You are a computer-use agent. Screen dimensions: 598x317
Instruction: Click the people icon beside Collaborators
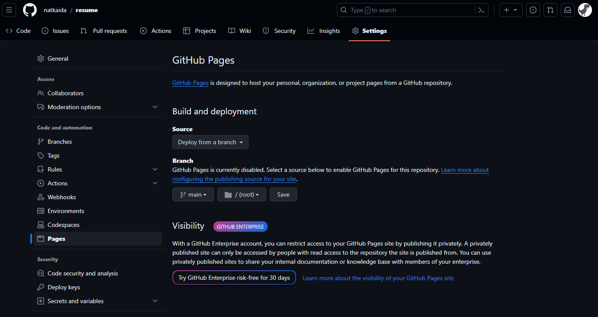tap(41, 93)
